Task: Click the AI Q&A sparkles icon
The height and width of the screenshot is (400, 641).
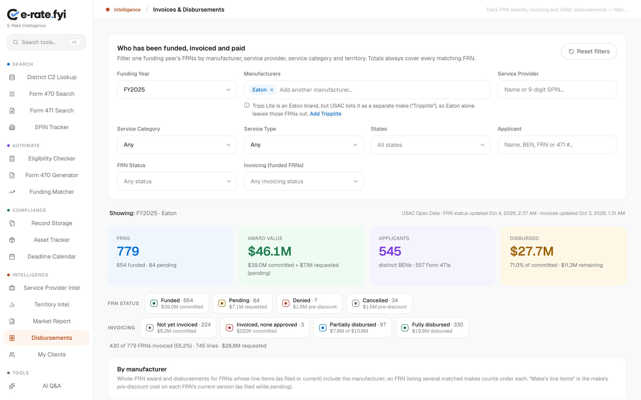Action: (x=12, y=386)
